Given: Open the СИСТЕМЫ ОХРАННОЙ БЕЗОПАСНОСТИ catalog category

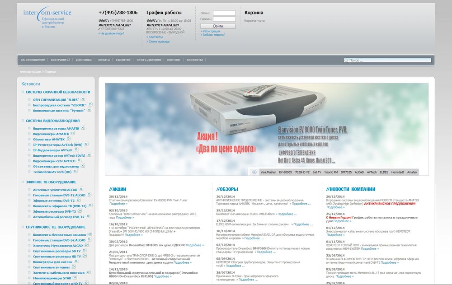Looking at the screenshot, I should [x=58, y=92].
